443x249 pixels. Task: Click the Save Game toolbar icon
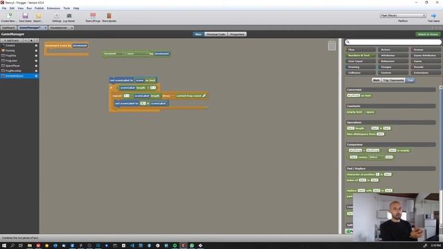25,16
